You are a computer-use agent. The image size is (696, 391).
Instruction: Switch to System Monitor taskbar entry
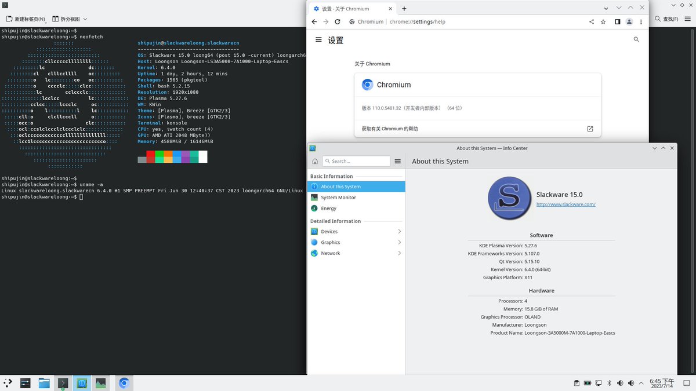(x=101, y=383)
